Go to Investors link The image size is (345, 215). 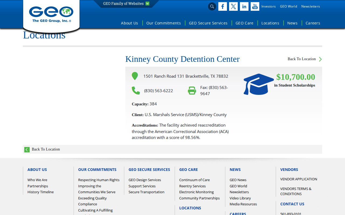[268, 6]
